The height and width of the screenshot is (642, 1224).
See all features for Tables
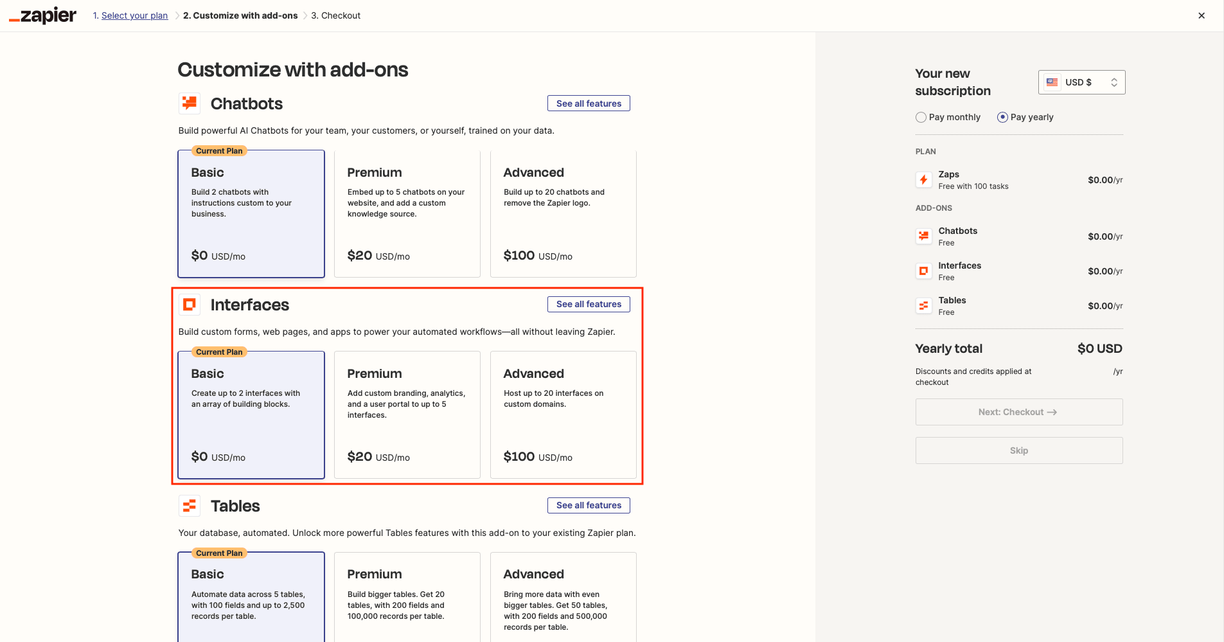pos(588,505)
